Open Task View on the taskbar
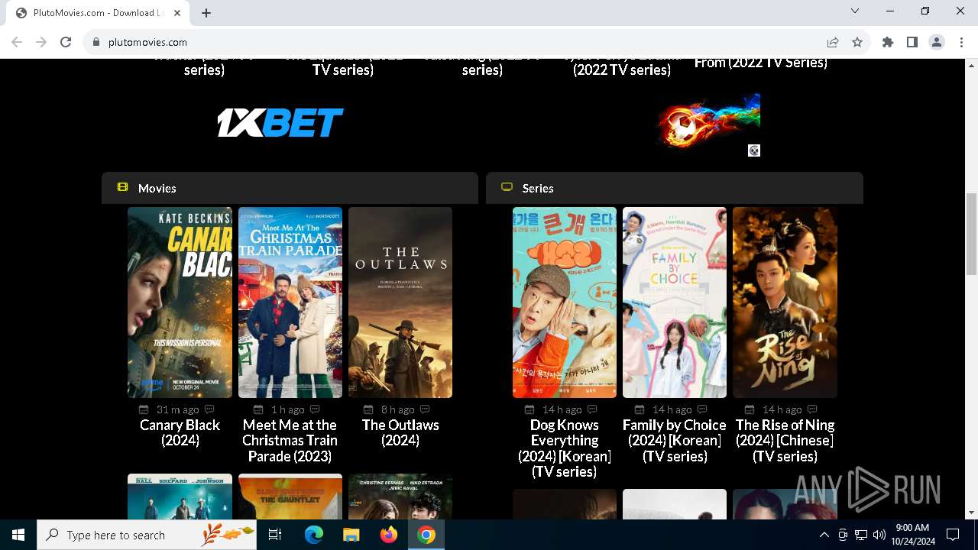978x550 pixels. 275,535
